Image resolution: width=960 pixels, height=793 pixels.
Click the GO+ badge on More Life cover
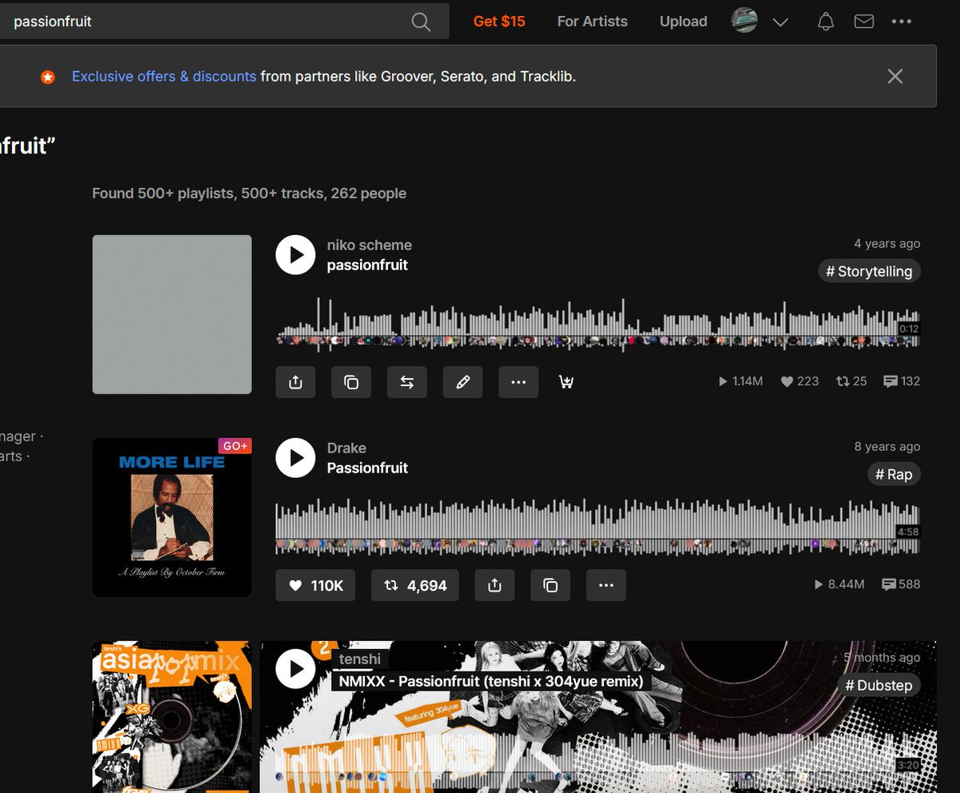coord(235,446)
